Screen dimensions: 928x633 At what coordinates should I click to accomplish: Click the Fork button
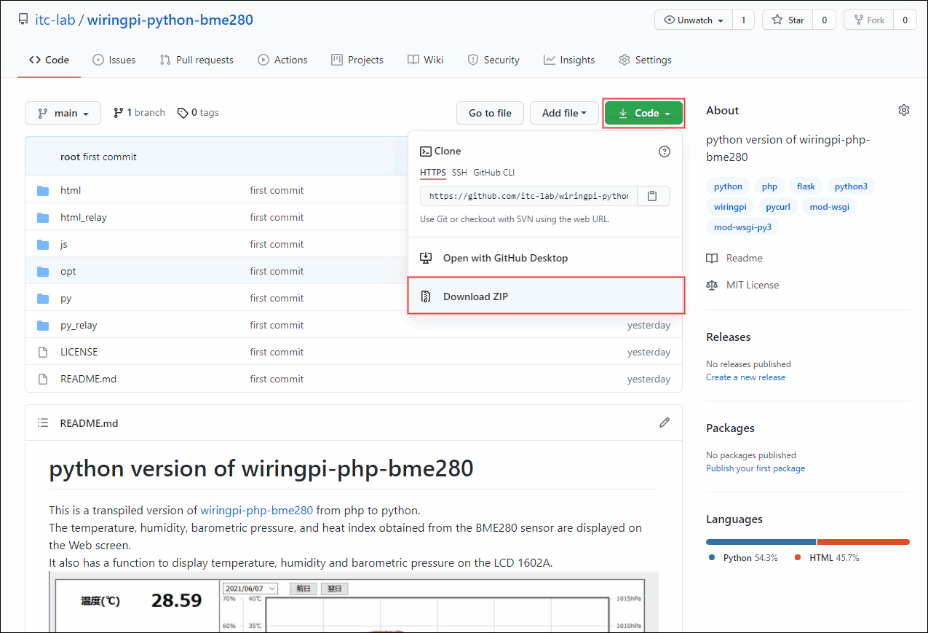[x=868, y=20]
